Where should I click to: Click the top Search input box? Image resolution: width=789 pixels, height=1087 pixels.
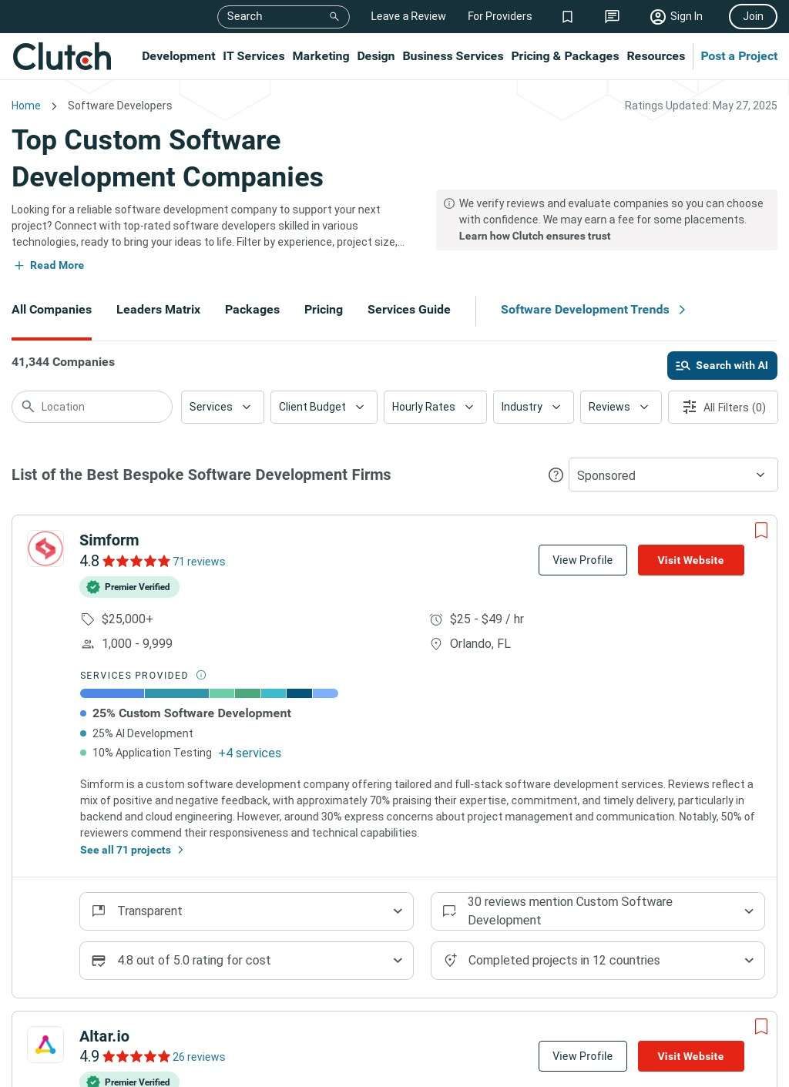click(x=284, y=16)
